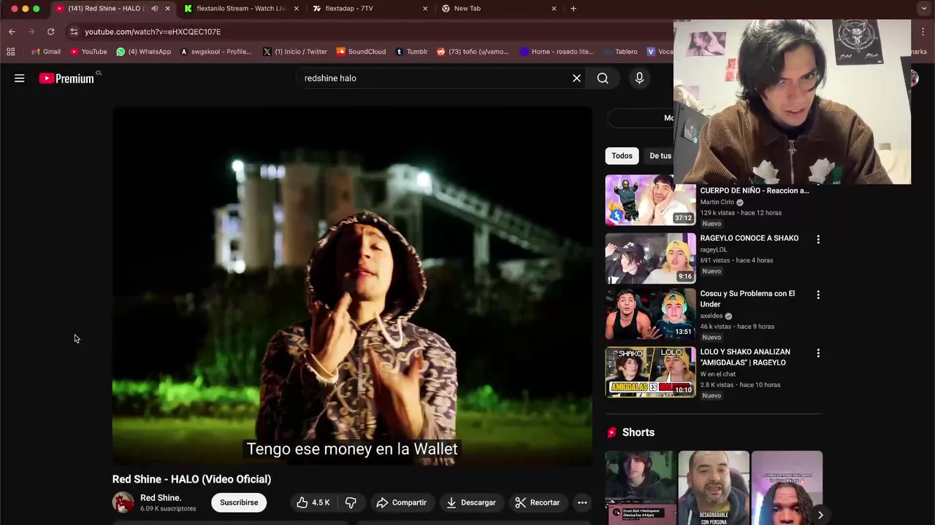Select the Todos filter chip

622,155
